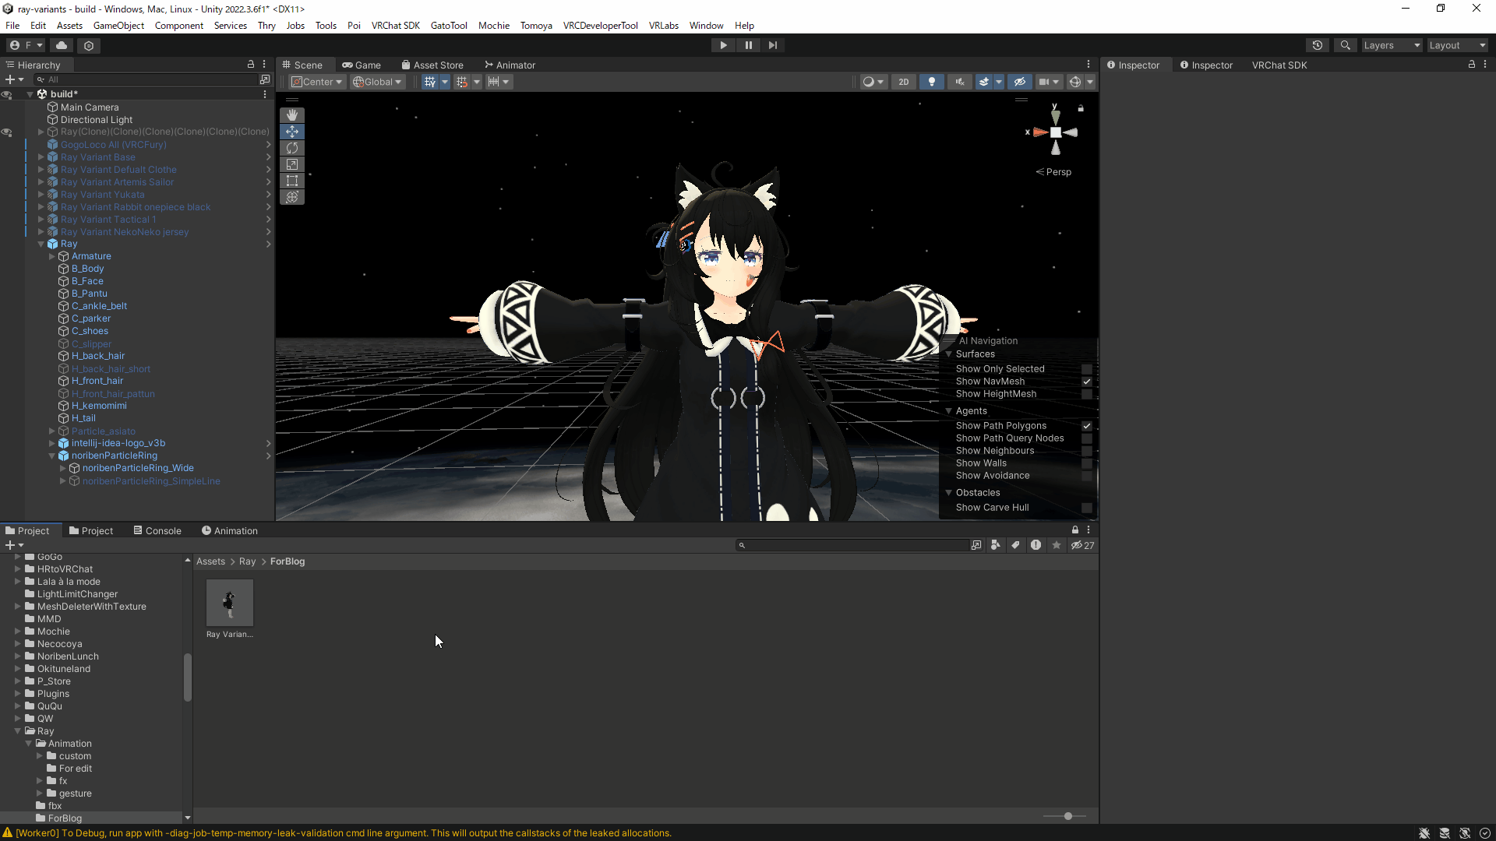The image size is (1496, 841).
Task: Open the VRChat SDK menu
Action: pyautogui.click(x=395, y=26)
